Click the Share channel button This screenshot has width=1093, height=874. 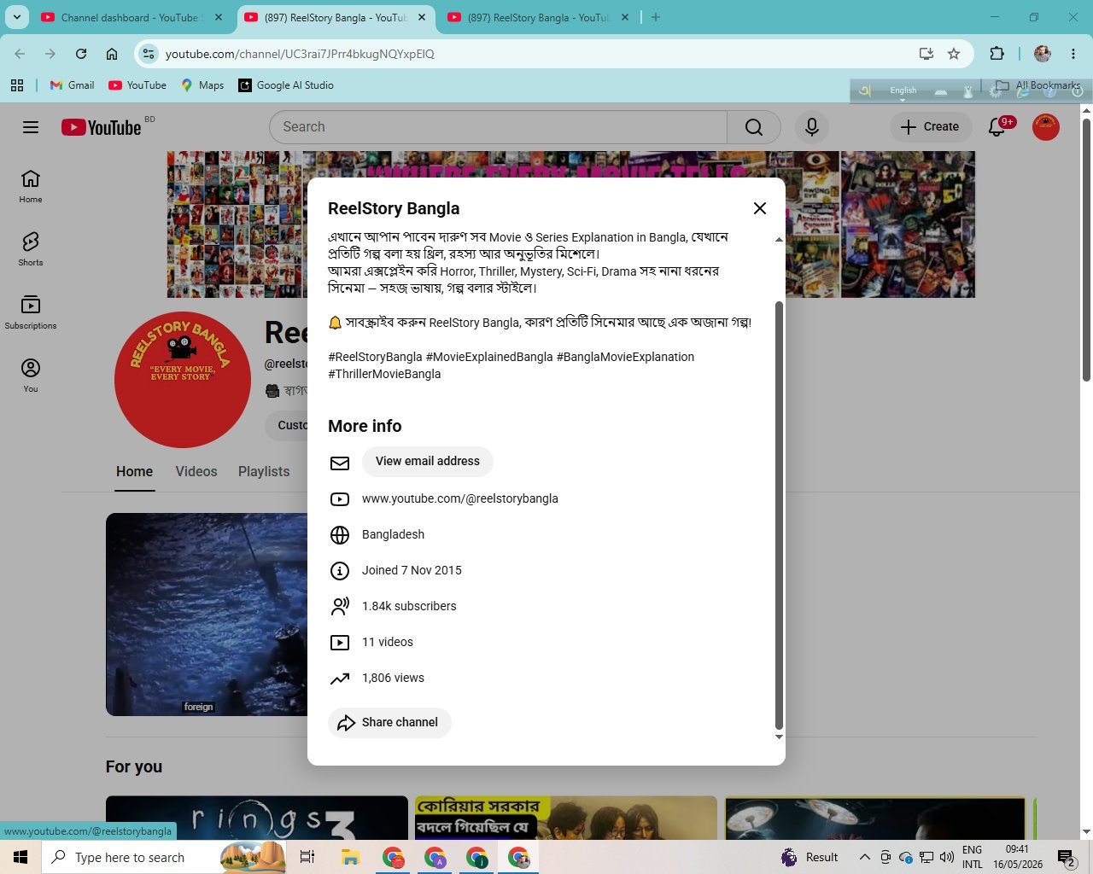389,723
